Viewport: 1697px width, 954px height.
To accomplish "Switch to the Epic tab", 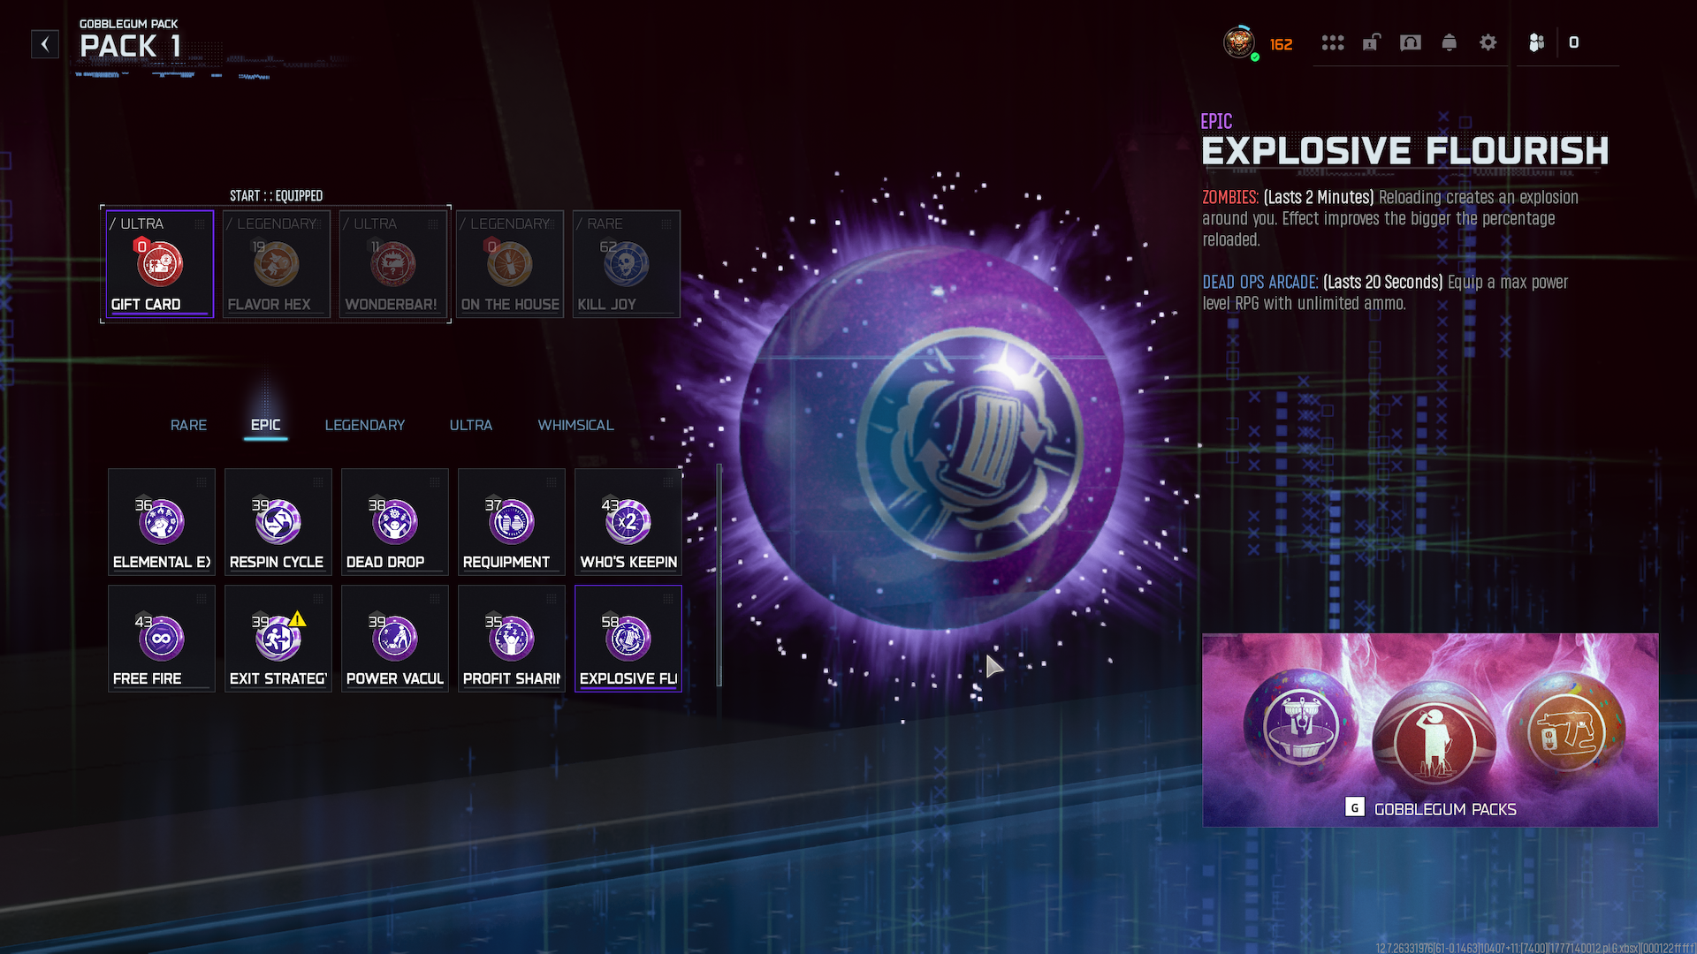I will [x=265, y=425].
